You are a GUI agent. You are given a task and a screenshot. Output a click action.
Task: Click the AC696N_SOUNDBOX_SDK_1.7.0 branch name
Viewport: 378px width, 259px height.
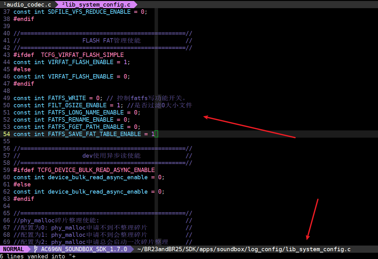tap(84, 249)
